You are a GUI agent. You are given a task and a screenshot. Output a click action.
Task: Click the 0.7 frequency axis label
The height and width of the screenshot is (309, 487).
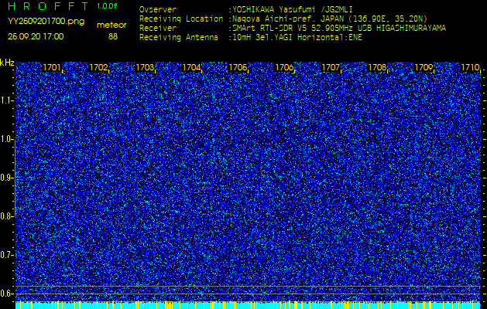tap(7, 255)
